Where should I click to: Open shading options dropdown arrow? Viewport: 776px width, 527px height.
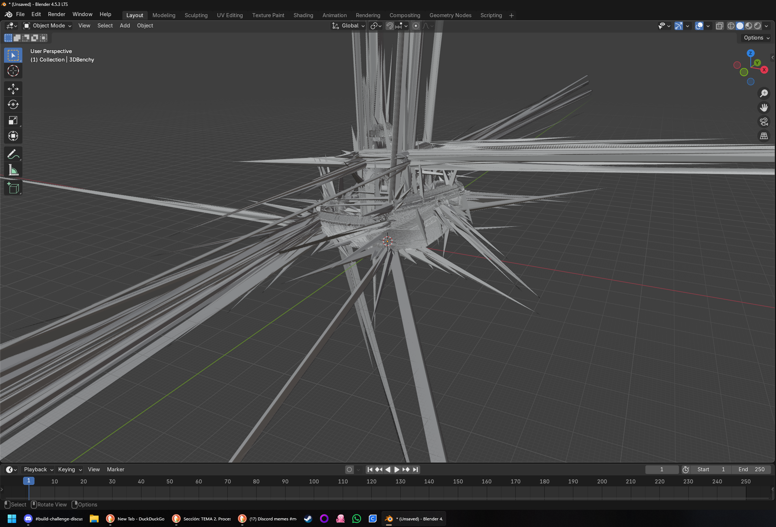click(766, 26)
